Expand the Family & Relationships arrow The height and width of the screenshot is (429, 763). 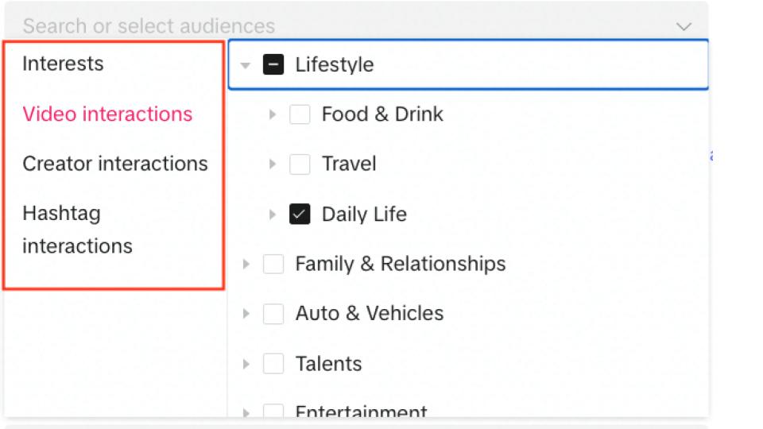click(246, 264)
